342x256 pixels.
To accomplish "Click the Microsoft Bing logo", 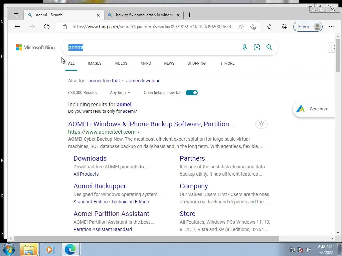I will [x=35, y=47].
